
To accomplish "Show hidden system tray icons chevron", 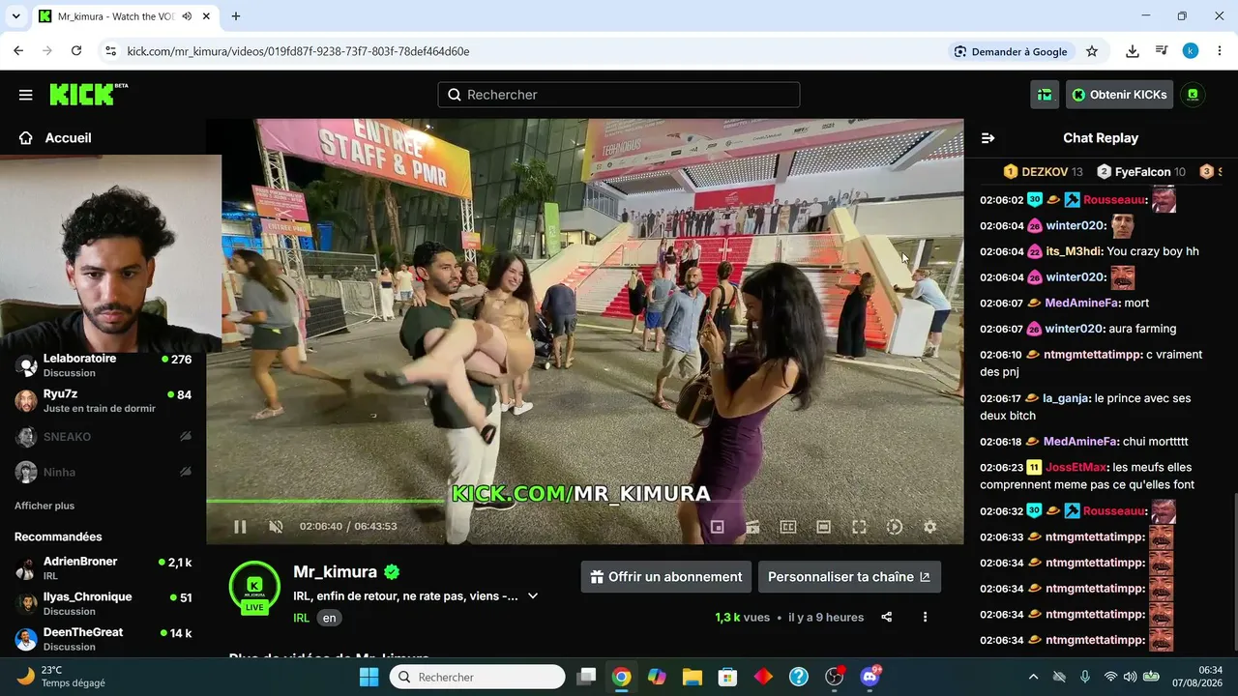I will click(x=1033, y=677).
